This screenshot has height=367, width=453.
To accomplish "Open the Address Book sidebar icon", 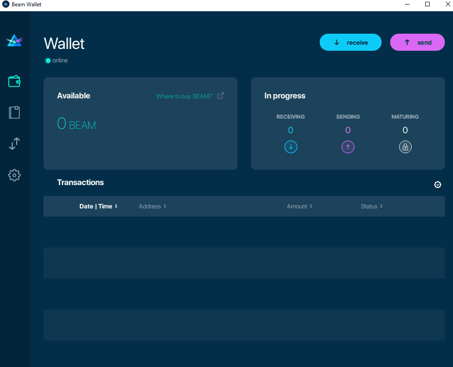I will [x=14, y=112].
